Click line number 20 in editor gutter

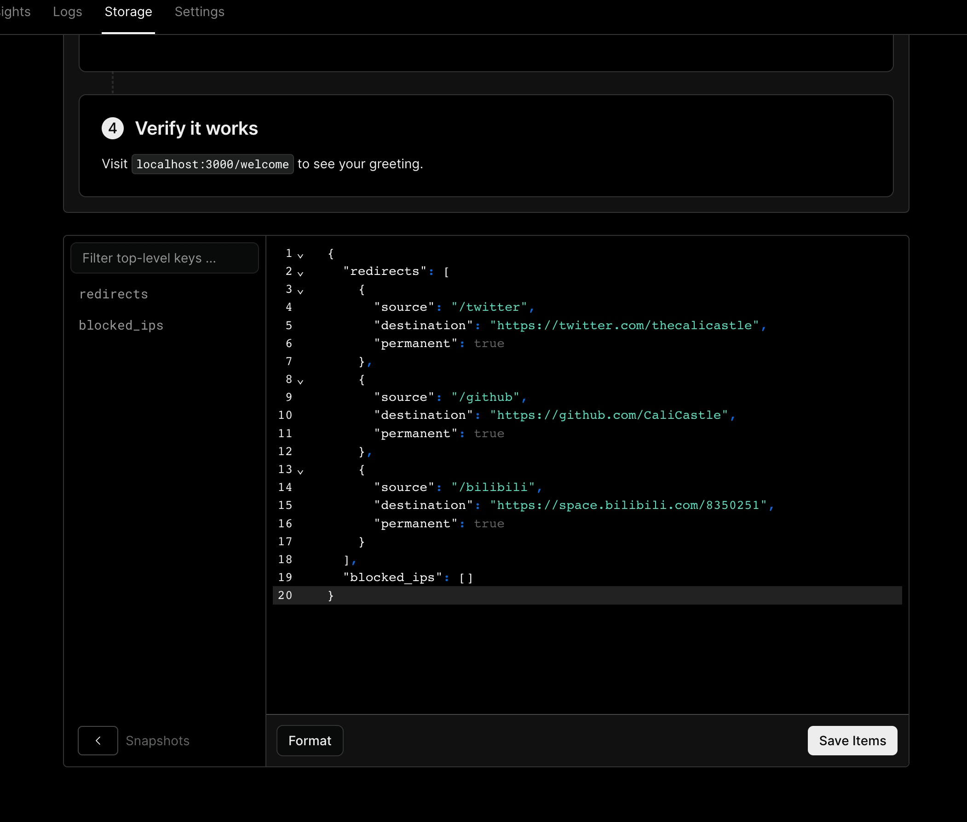[285, 595]
